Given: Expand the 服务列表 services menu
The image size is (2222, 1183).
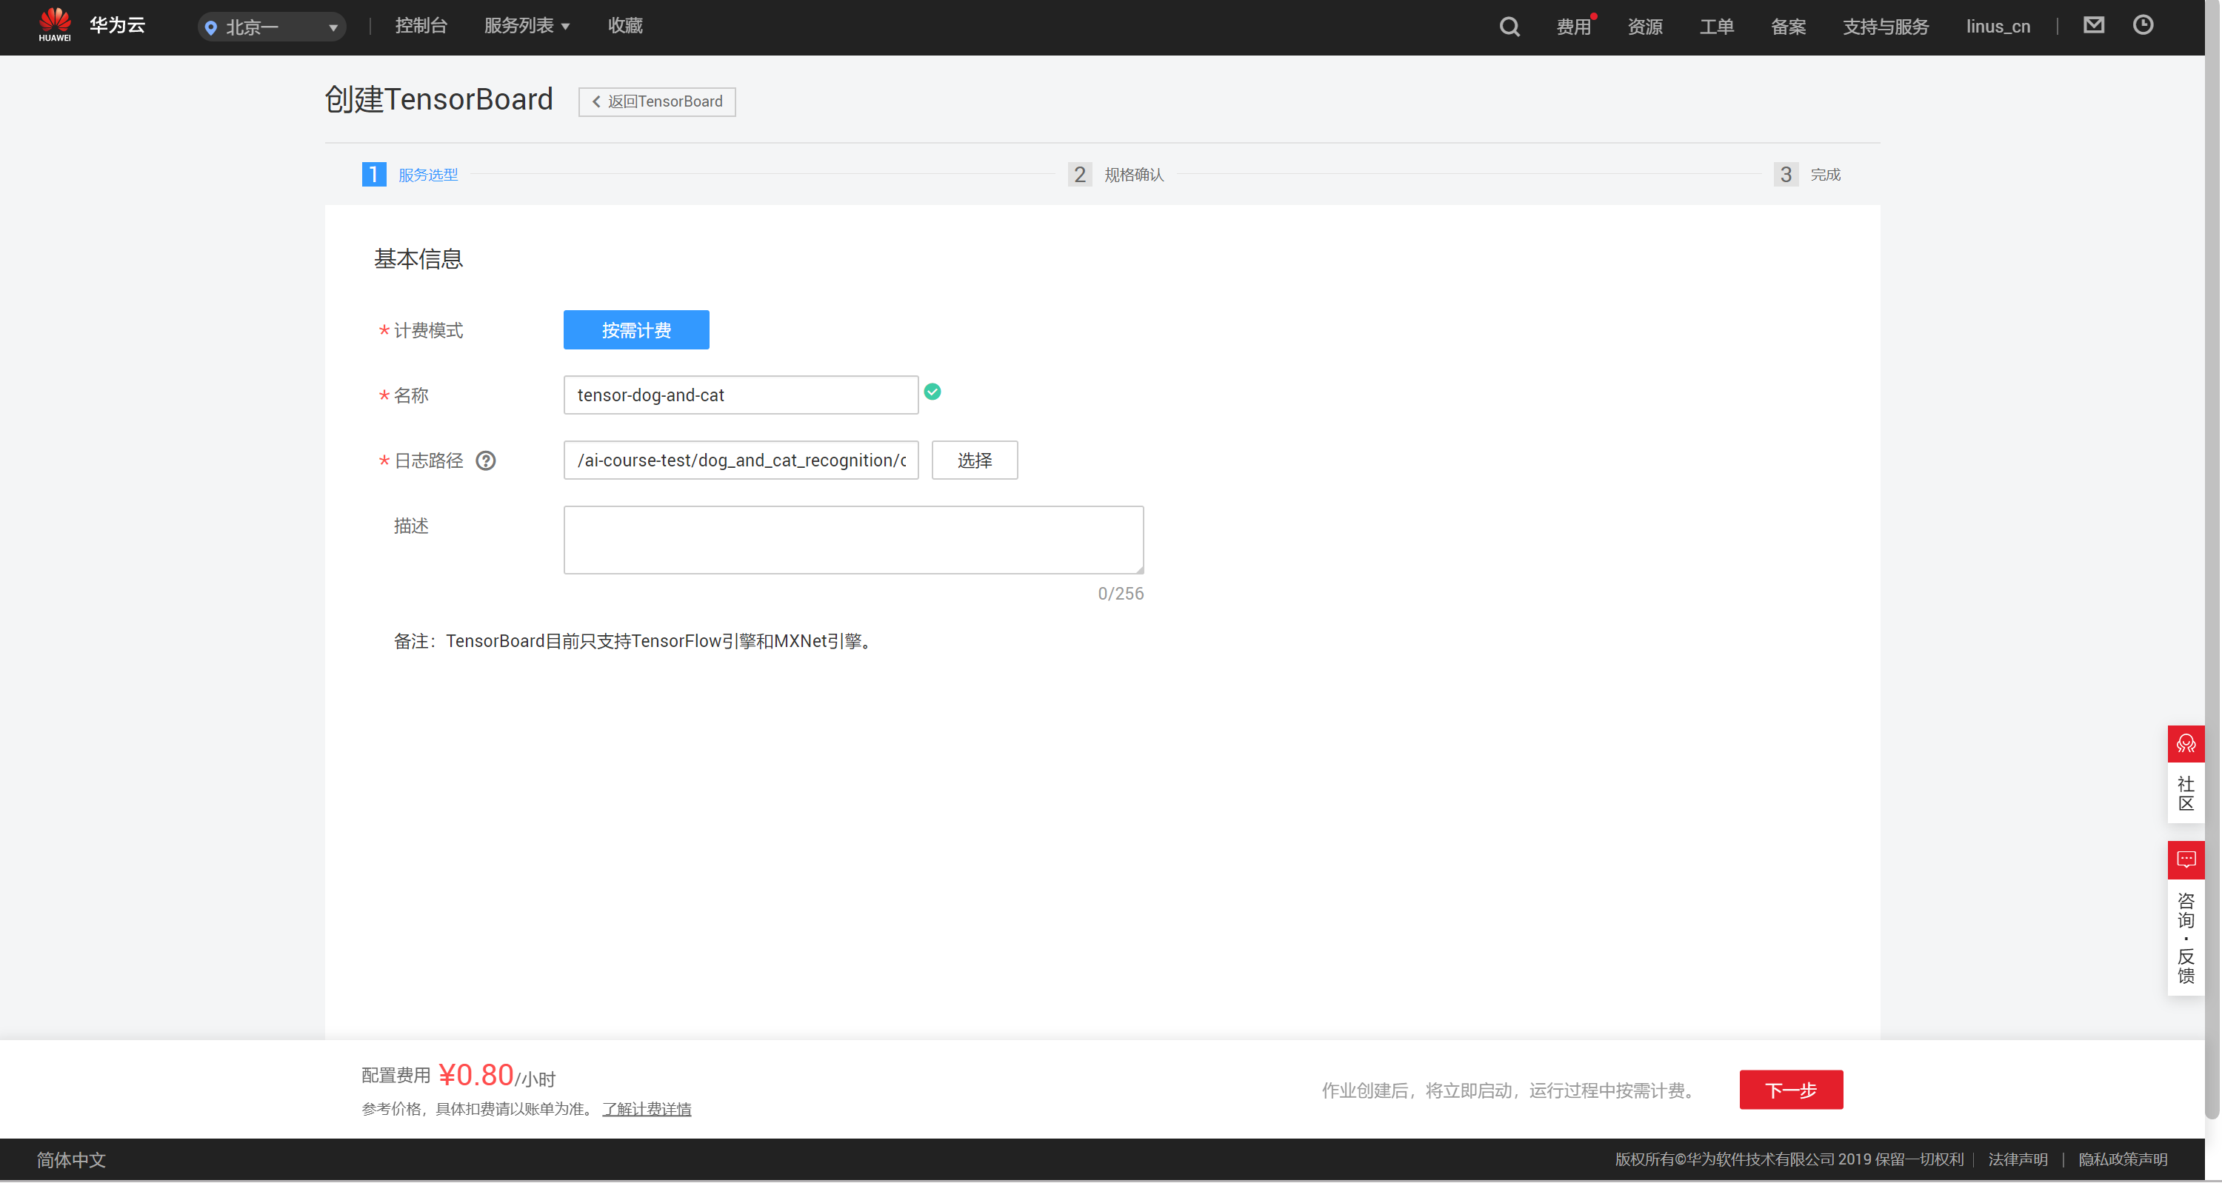Looking at the screenshot, I should [526, 26].
